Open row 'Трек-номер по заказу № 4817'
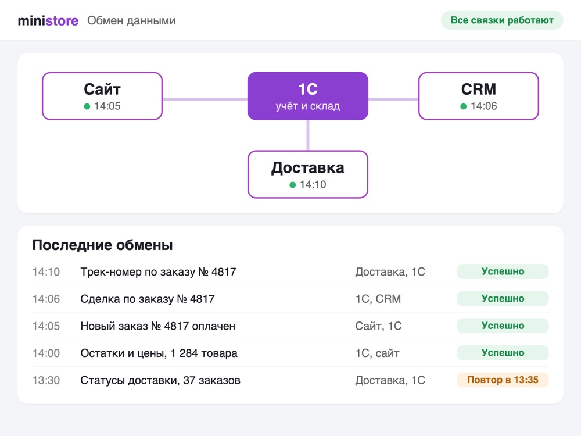Image resolution: width=581 pixels, height=436 pixels. pyautogui.click(x=290, y=271)
